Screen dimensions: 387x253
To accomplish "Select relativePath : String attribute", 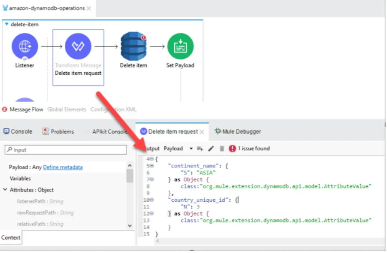I will coord(40,224).
